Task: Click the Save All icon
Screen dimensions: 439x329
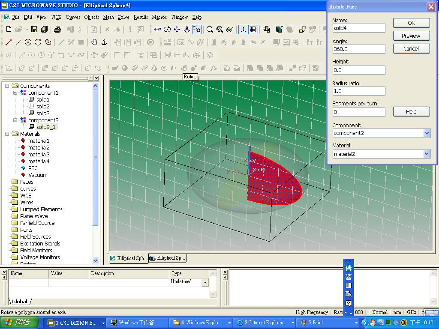Action: point(44,29)
